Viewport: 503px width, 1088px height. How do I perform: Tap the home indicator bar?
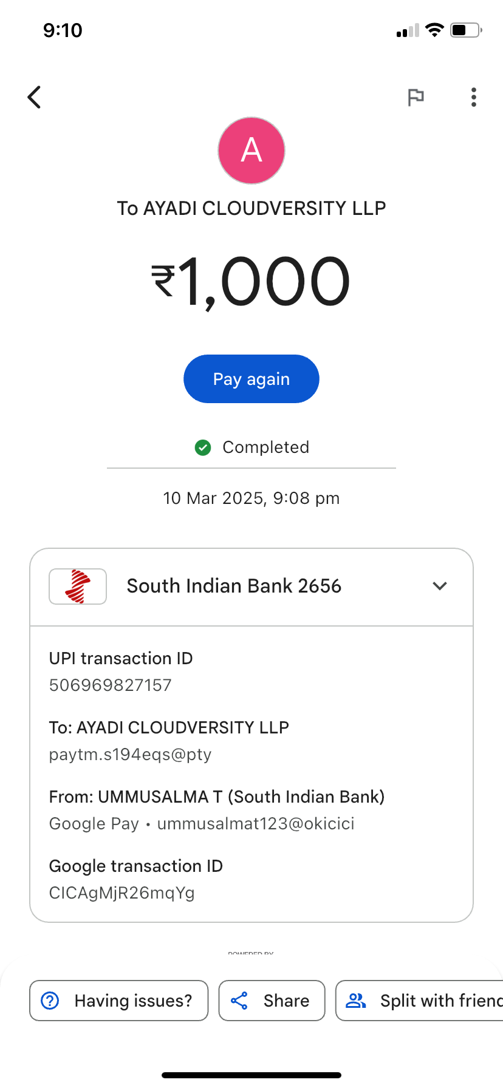click(251, 1075)
